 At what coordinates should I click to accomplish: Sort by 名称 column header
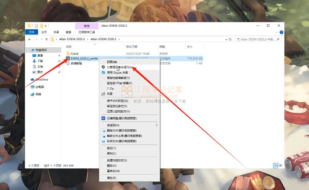point(69,47)
